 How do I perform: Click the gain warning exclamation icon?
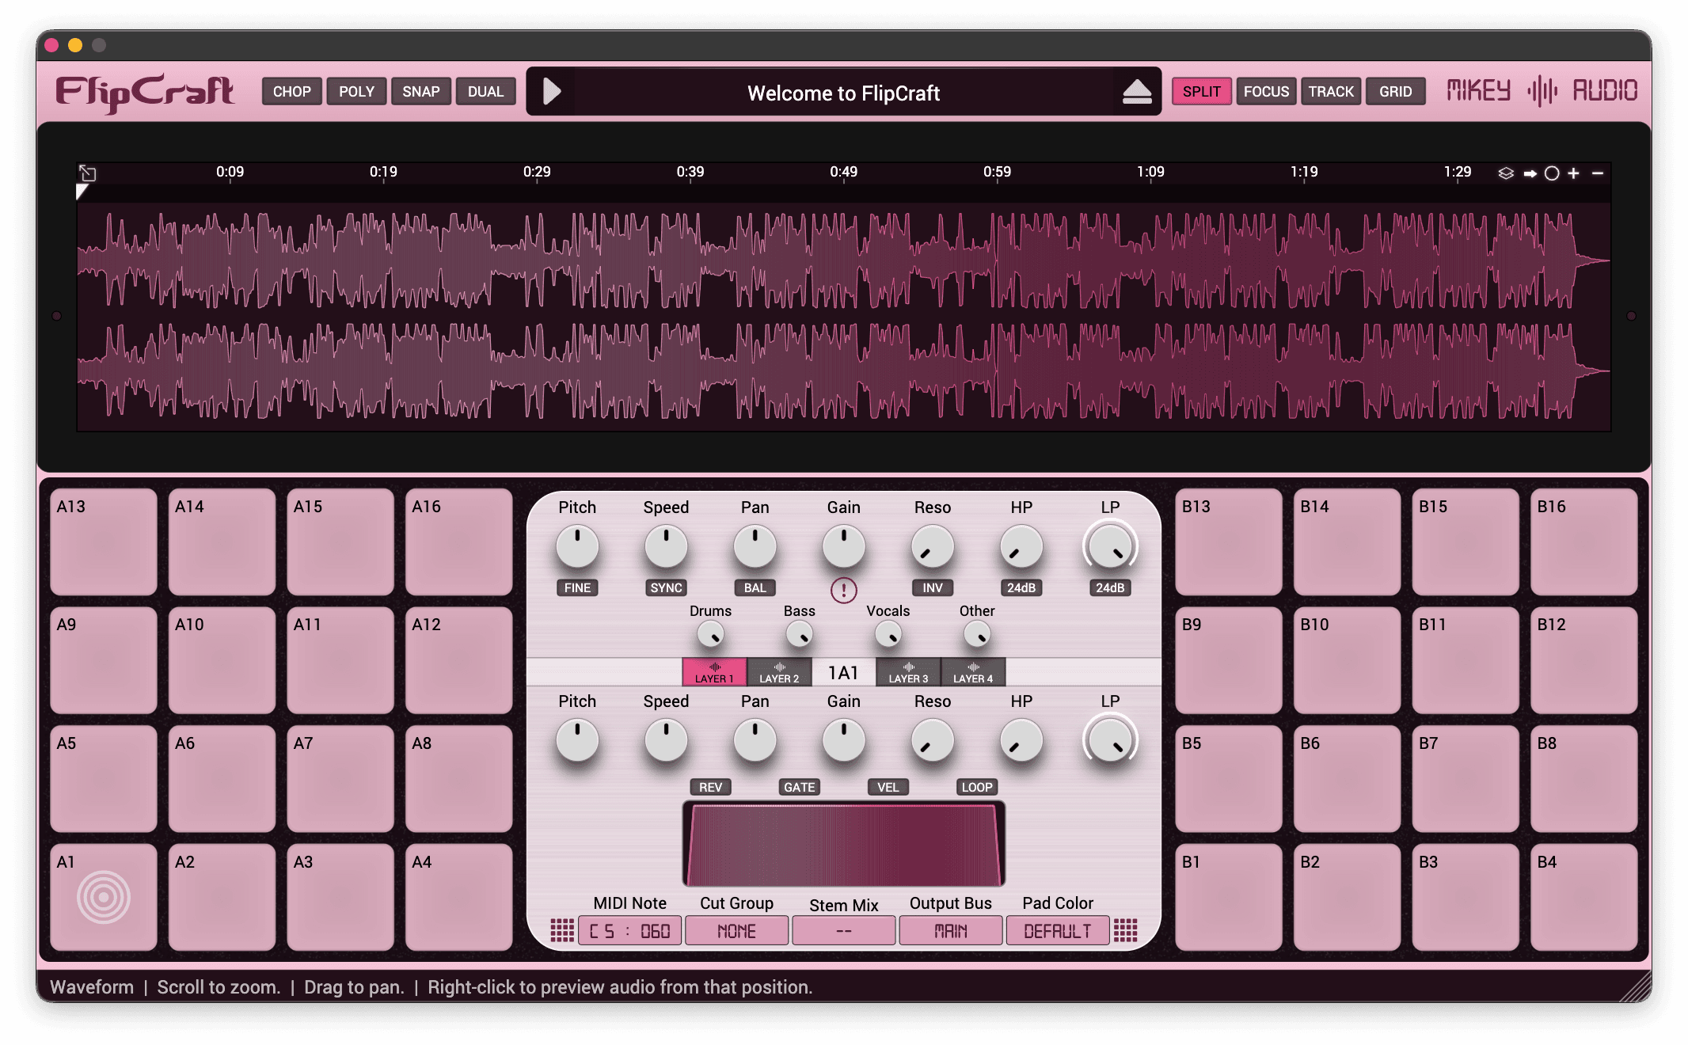point(843,590)
